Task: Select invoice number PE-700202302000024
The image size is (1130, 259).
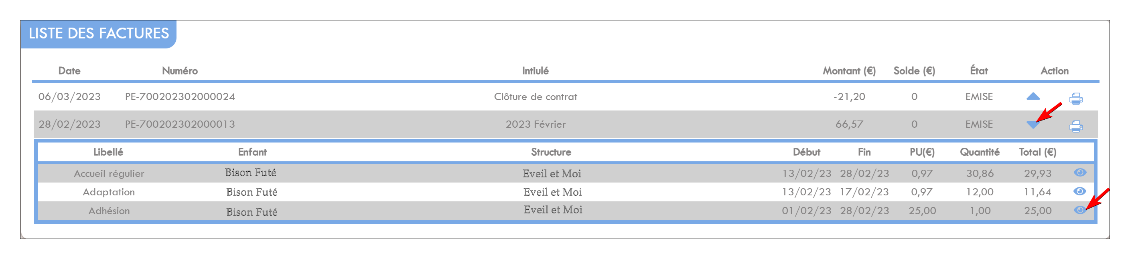Action: tap(180, 97)
